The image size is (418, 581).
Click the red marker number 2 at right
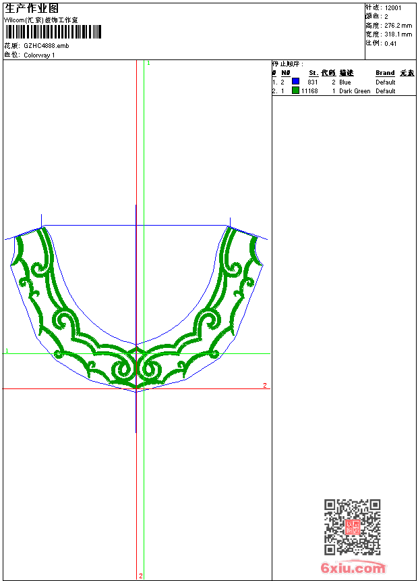tap(265, 385)
